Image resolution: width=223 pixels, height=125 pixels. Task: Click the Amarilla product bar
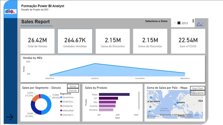[x=107, y=106]
